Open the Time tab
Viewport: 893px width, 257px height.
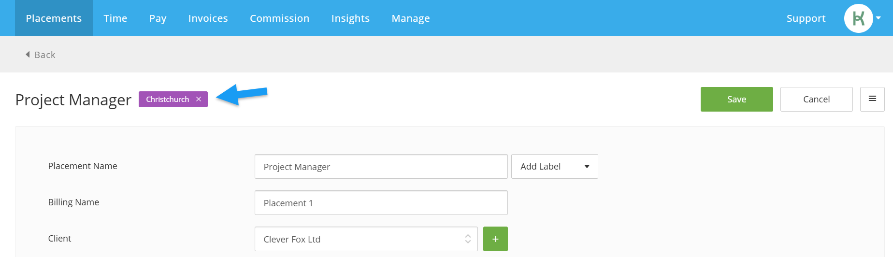[115, 18]
